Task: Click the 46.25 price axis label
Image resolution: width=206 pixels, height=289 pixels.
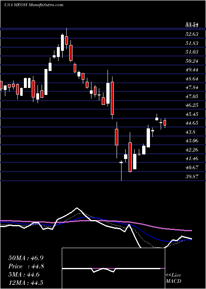Action: pos(192,105)
